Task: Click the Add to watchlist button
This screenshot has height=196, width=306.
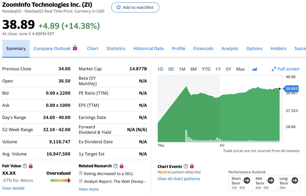Action: [135, 7]
